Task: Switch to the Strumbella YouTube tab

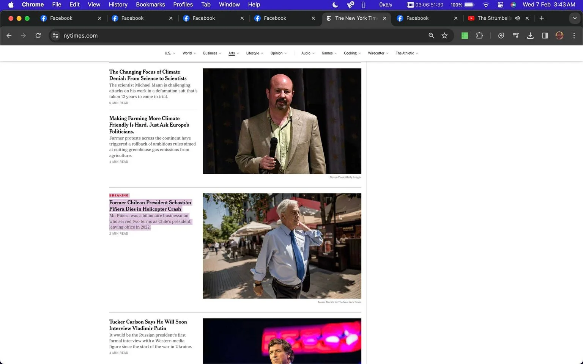Action: [494, 18]
